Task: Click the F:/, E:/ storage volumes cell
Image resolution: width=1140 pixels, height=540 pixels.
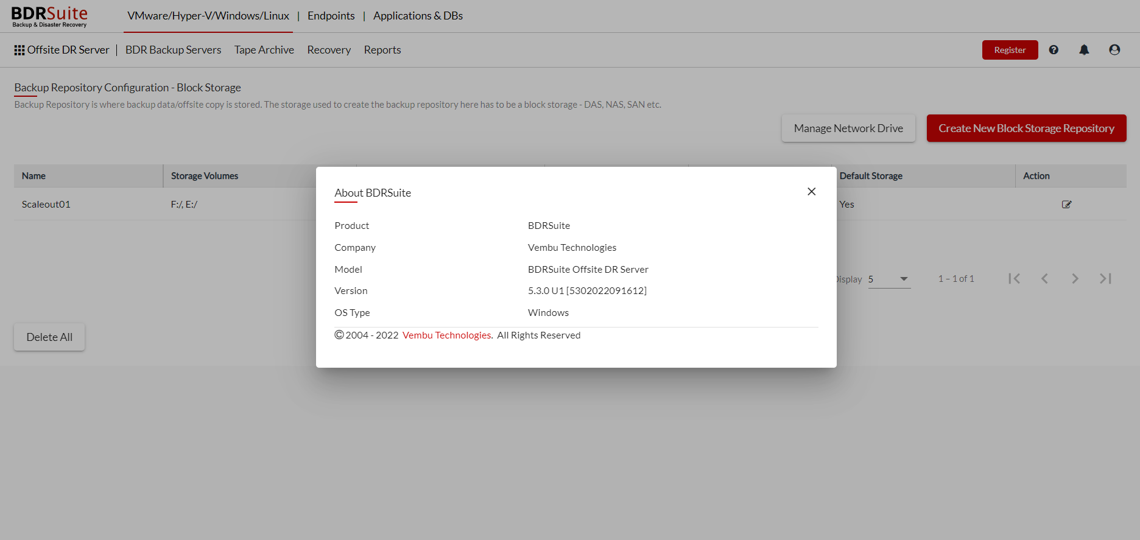Action: (x=184, y=205)
